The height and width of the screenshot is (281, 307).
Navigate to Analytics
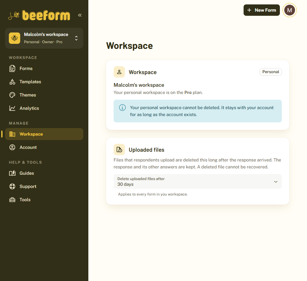(x=44, y=108)
